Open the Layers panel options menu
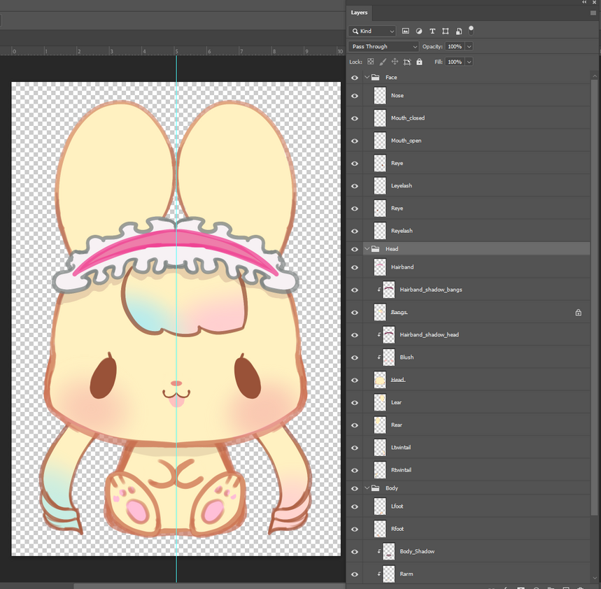Screen dimensions: 601x589 (593, 13)
